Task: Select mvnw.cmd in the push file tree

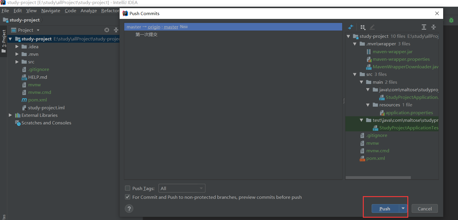Action: click(x=378, y=151)
